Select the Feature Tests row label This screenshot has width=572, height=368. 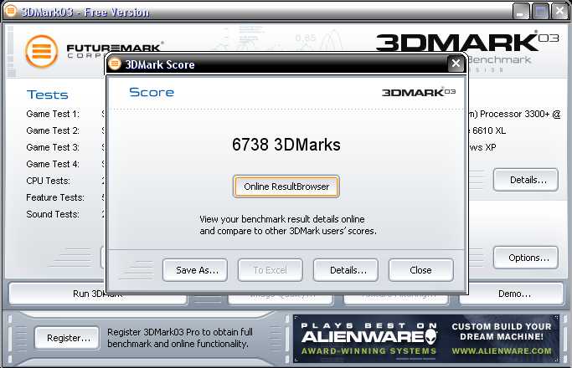(x=55, y=197)
